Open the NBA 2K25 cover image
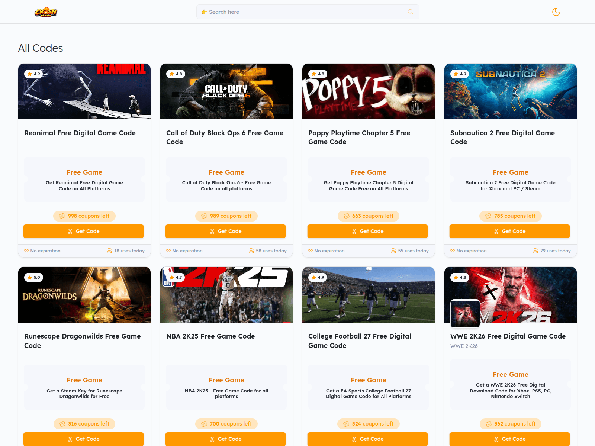 click(x=226, y=295)
